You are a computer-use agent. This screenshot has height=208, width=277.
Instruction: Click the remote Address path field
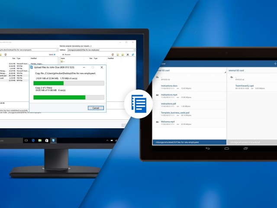101,50
